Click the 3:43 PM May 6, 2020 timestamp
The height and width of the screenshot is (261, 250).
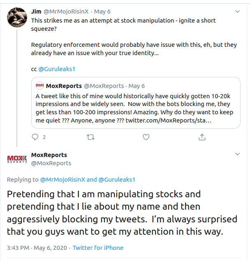(37, 248)
